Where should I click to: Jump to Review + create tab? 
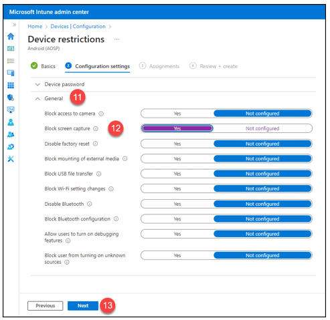[214, 66]
